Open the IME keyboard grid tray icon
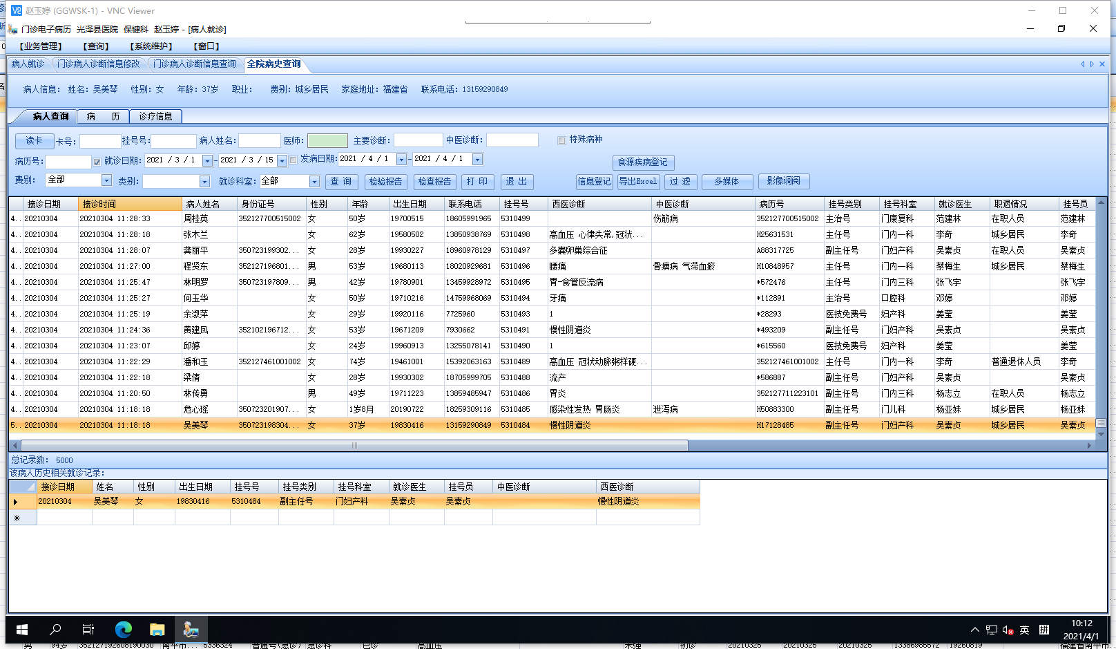Image resolution: width=1116 pixels, height=649 pixels. [1044, 630]
